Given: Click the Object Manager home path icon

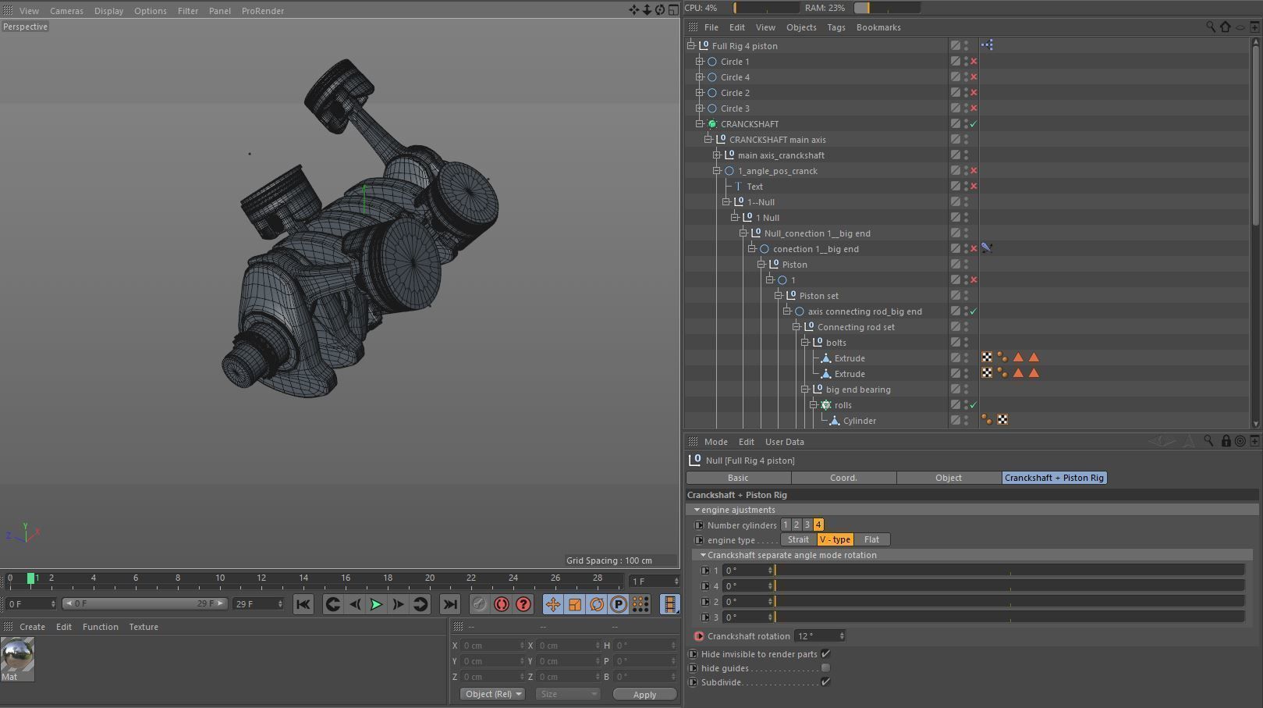Looking at the screenshot, I should (1226, 27).
